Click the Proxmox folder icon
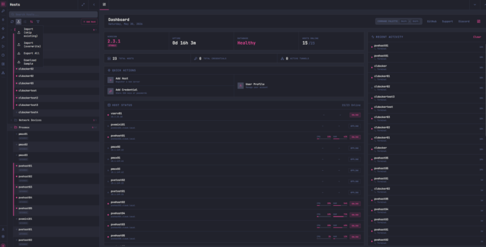 16,128
